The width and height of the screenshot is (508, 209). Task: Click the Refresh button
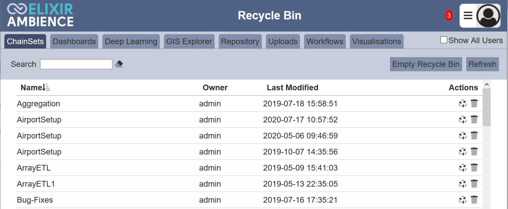pyautogui.click(x=483, y=64)
